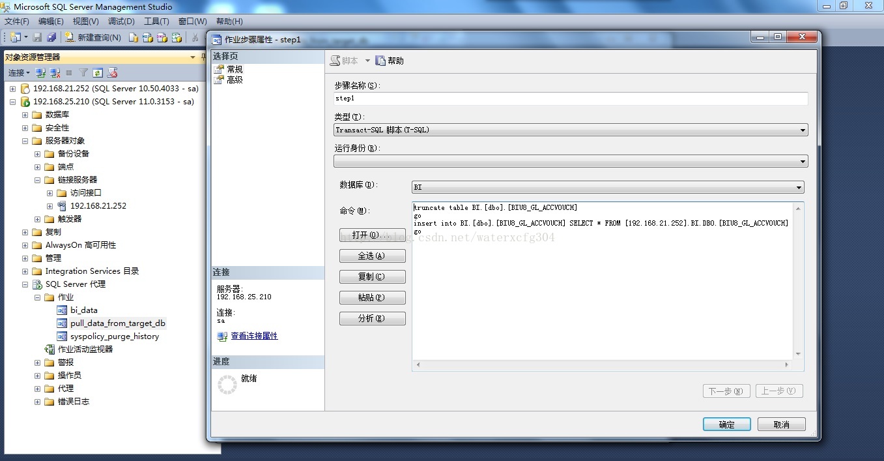The height and width of the screenshot is (461, 884).
Task: Click inside the 命令 T-SQL command text area
Action: coord(603,280)
